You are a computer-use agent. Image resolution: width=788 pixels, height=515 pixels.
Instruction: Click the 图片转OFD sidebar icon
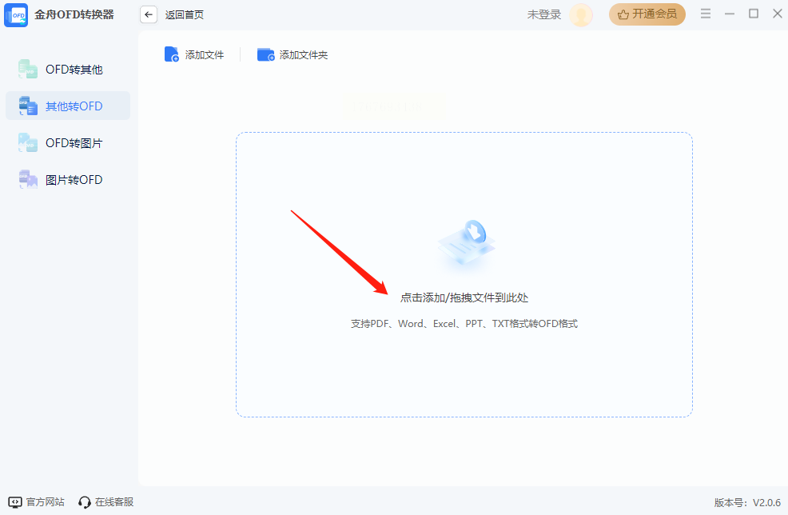pos(28,180)
